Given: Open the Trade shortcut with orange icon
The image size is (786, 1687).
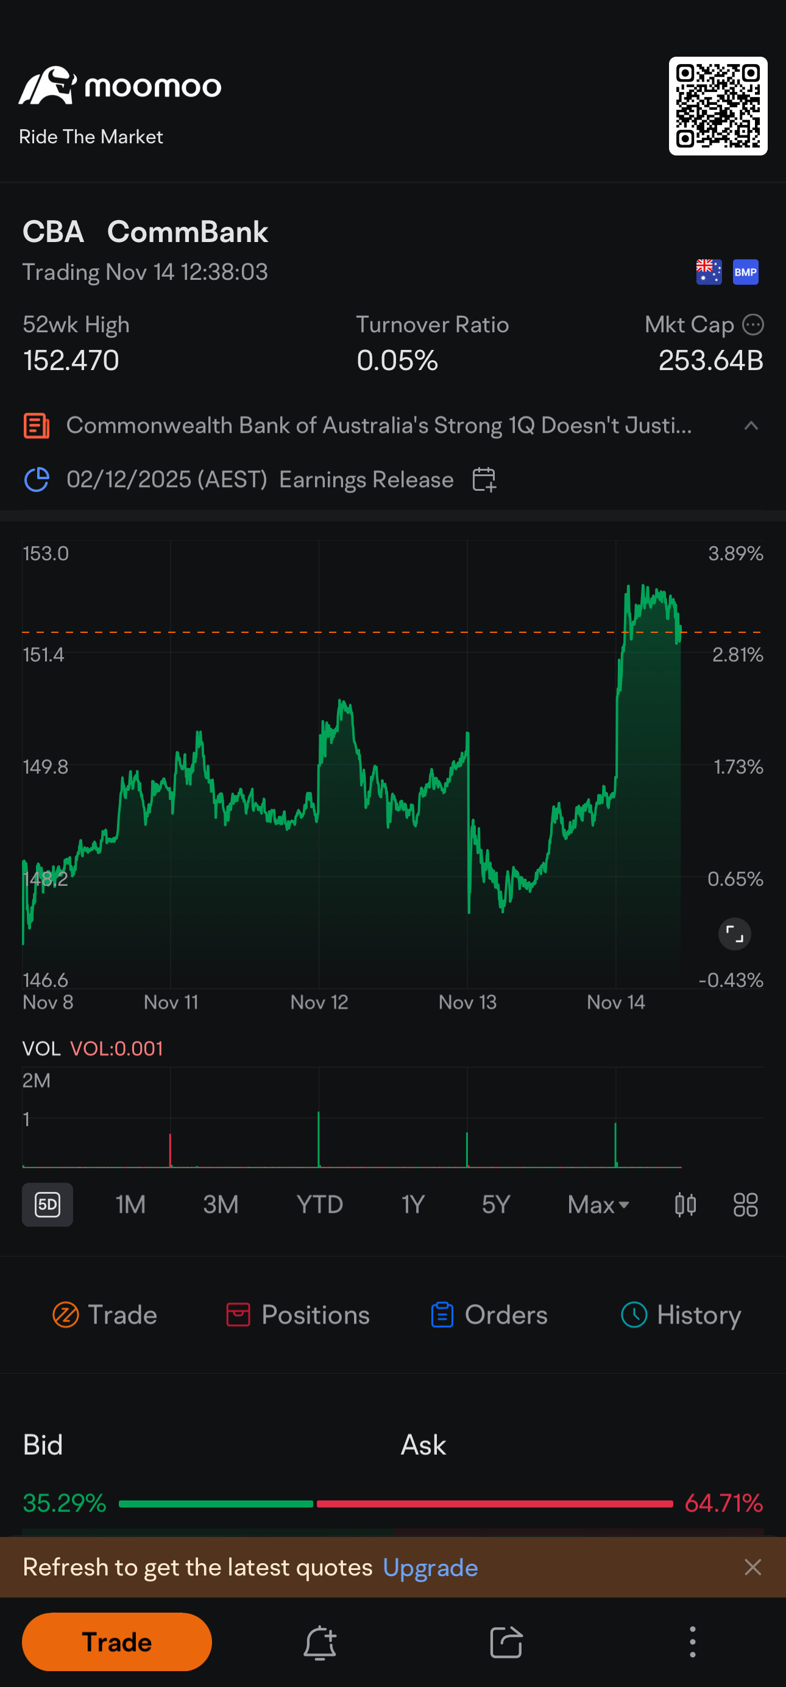Looking at the screenshot, I should pyautogui.click(x=105, y=1315).
